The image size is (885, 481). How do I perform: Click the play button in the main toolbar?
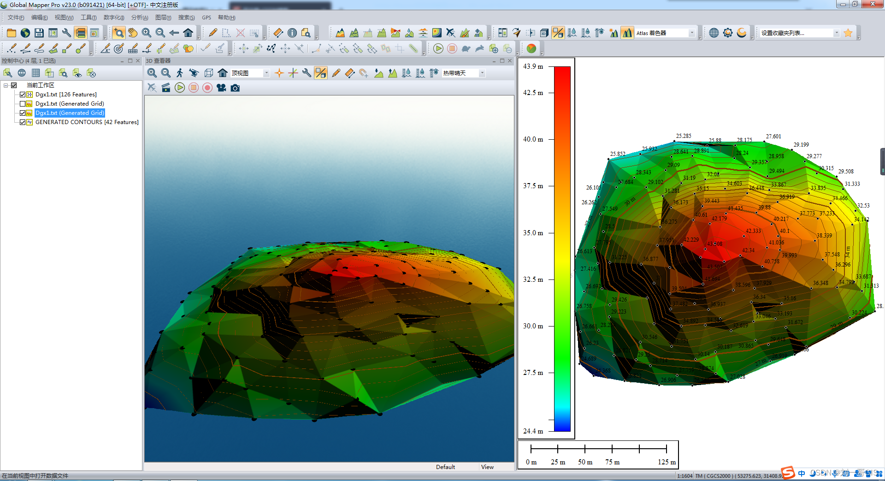[x=438, y=48]
